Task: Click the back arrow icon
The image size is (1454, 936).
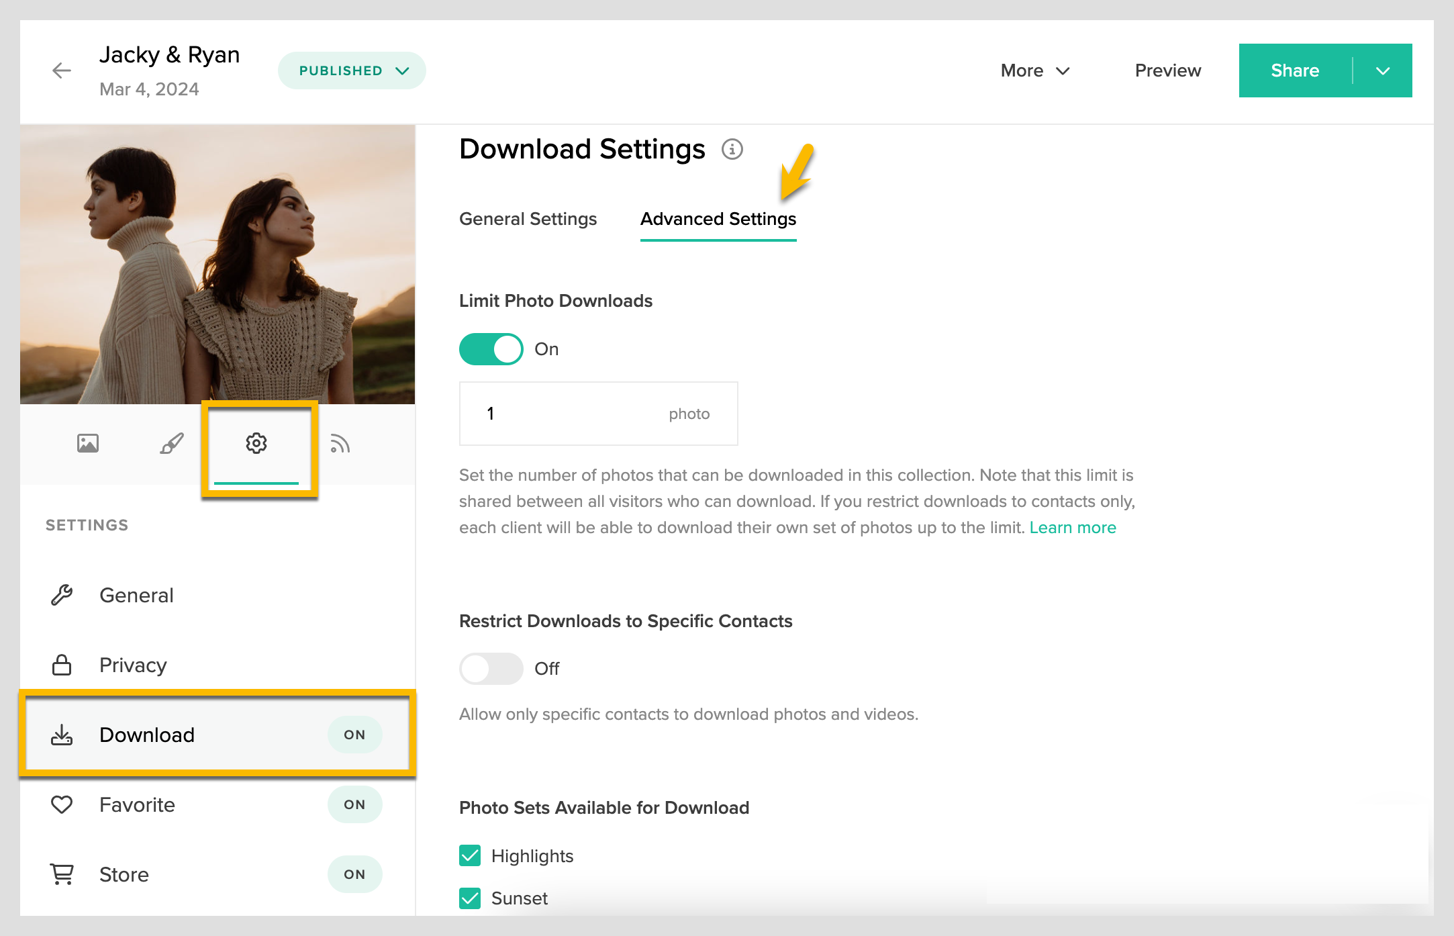Action: coord(61,71)
